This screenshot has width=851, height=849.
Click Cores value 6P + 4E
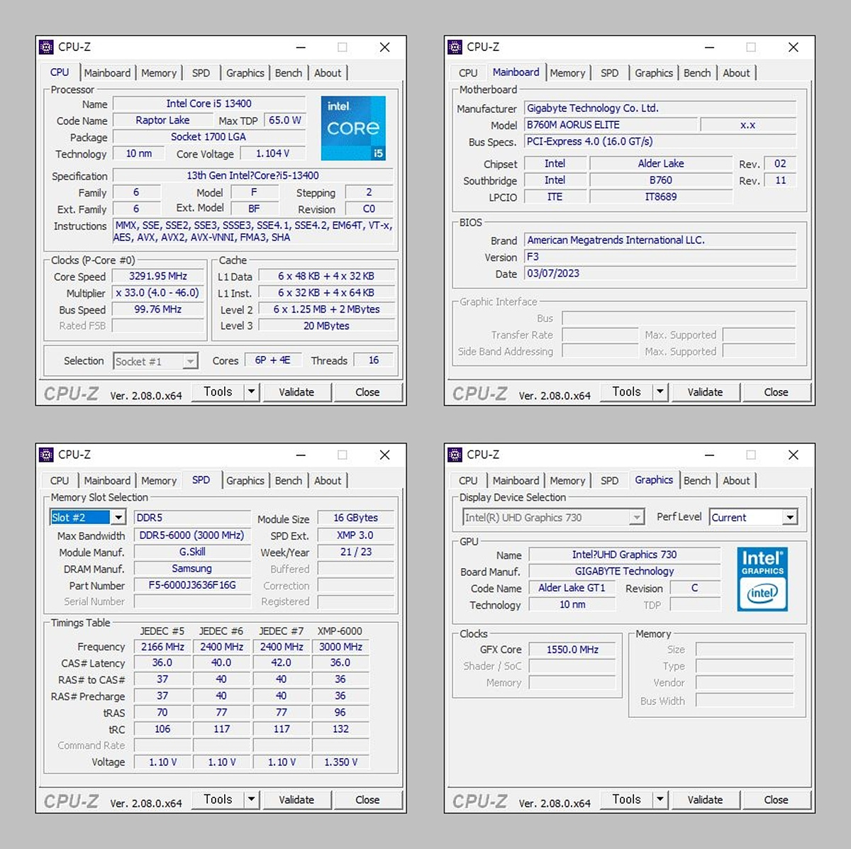point(273,360)
